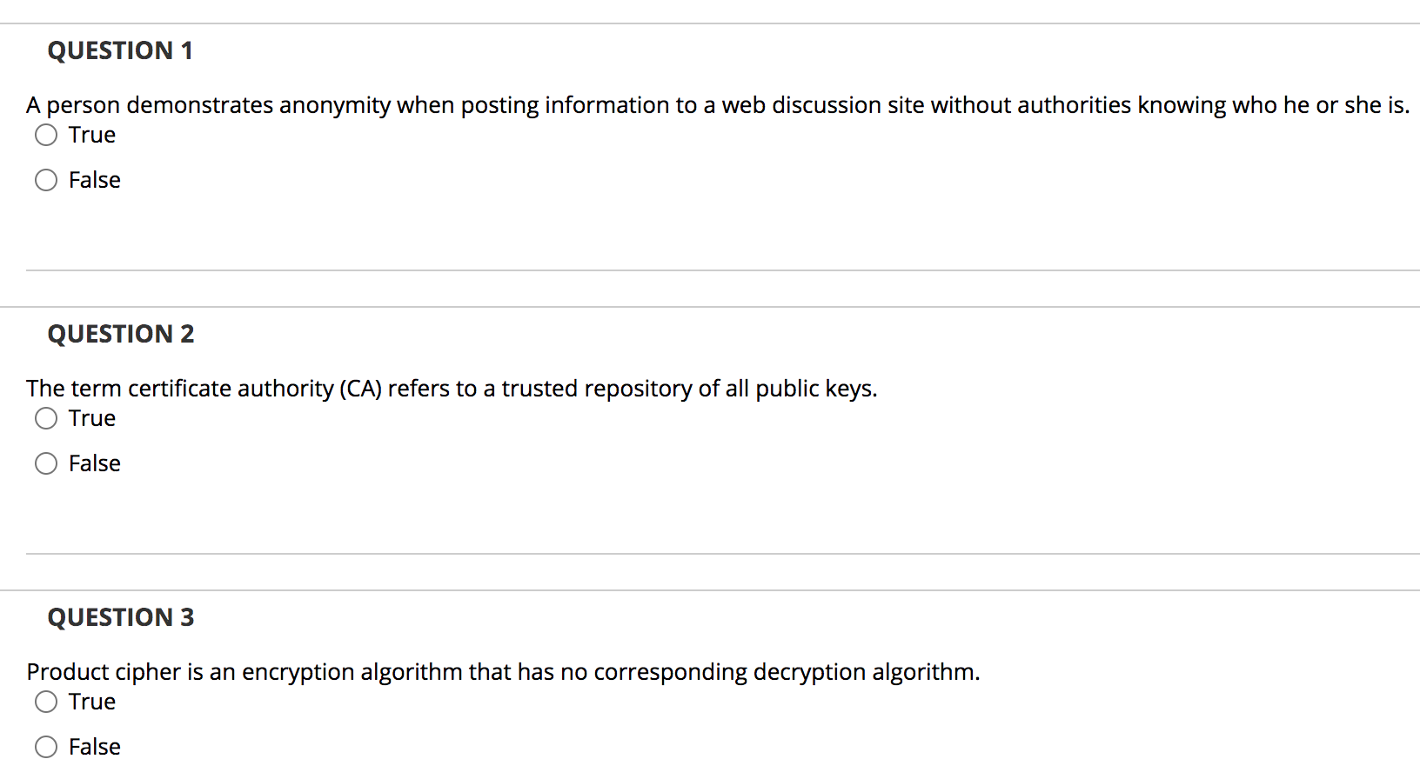1420x779 pixels.
Task: Answer True to the web discussion anonymity question
Action: coord(46,135)
